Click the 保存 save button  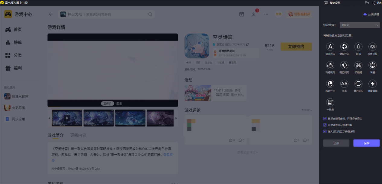[x=366, y=143]
